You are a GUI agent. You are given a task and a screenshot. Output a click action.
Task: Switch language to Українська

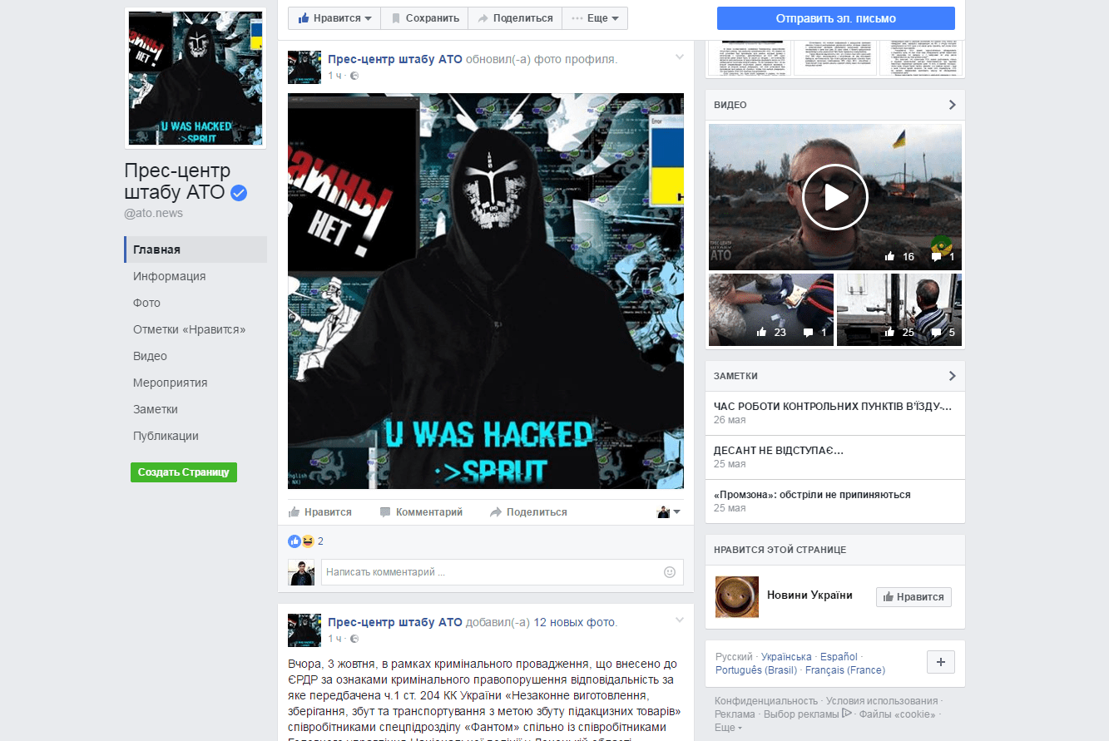tap(786, 657)
